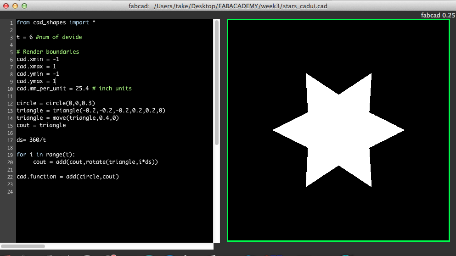Click the 'ds= 360/t' line

pyautogui.click(x=31, y=140)
